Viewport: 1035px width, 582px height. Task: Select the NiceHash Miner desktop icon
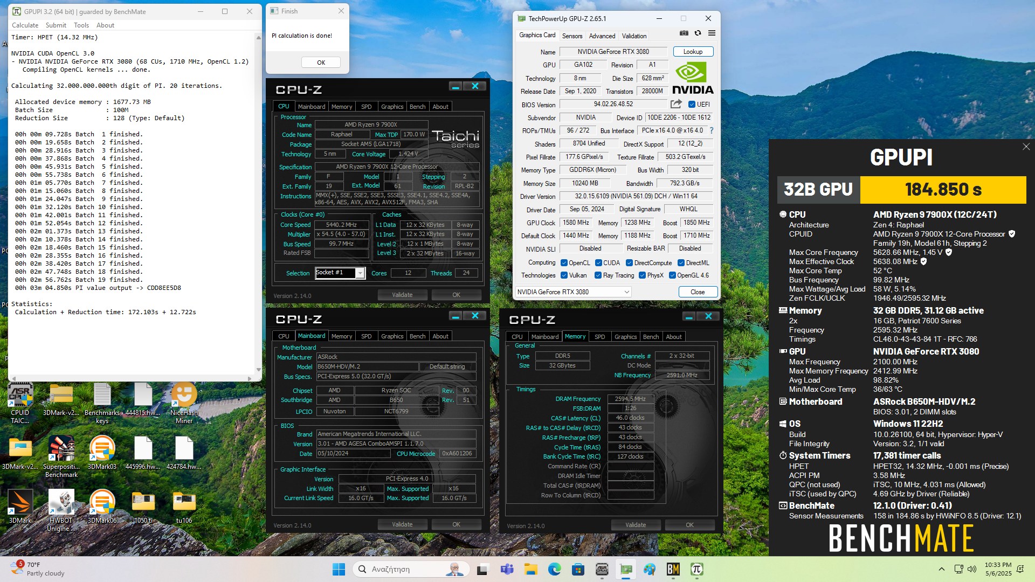[184, 403]
